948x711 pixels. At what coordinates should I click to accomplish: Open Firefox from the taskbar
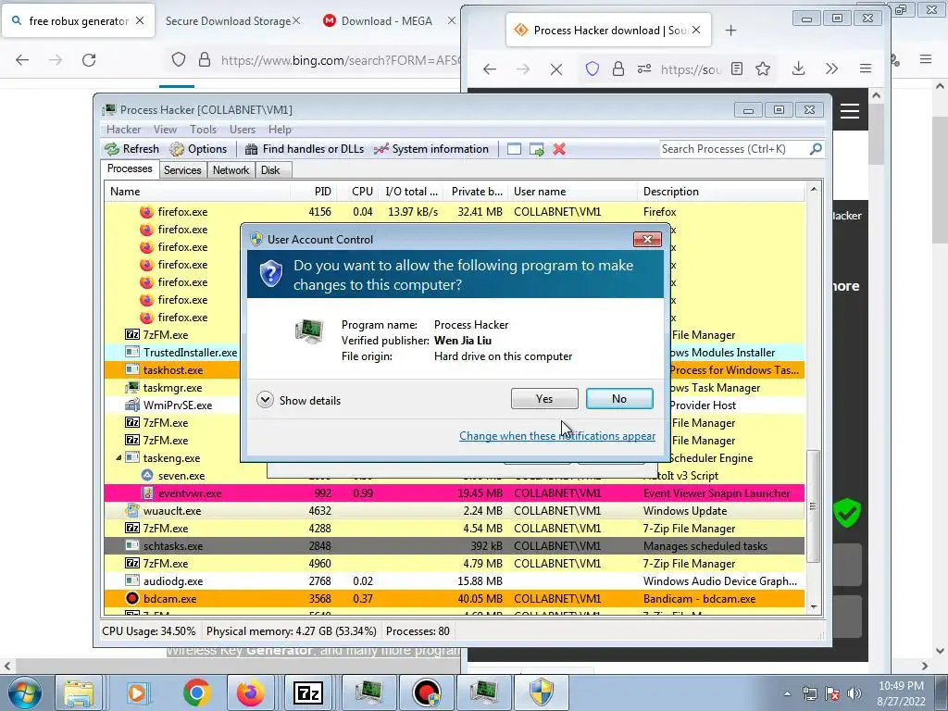(250, 692)
